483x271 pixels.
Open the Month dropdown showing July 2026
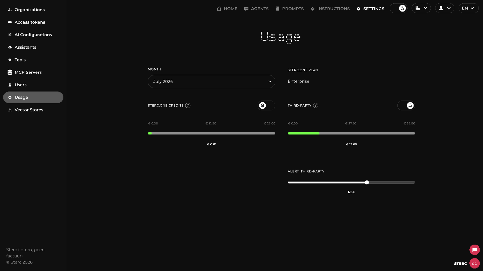click(x=211, y=81)
